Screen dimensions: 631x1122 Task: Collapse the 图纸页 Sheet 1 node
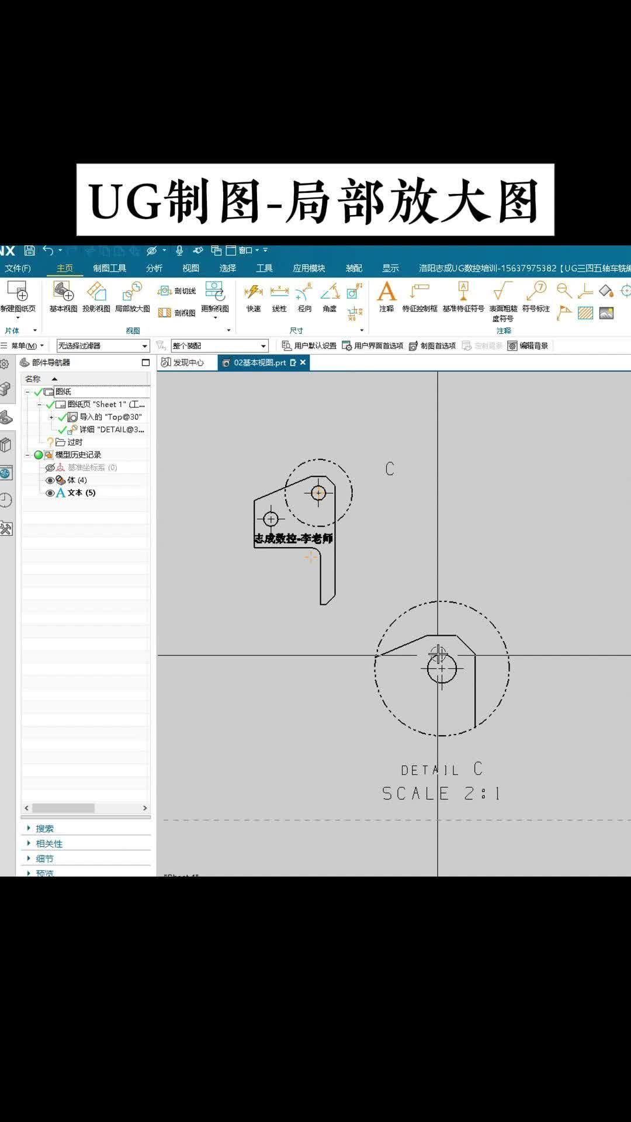[x=40, y=404]
